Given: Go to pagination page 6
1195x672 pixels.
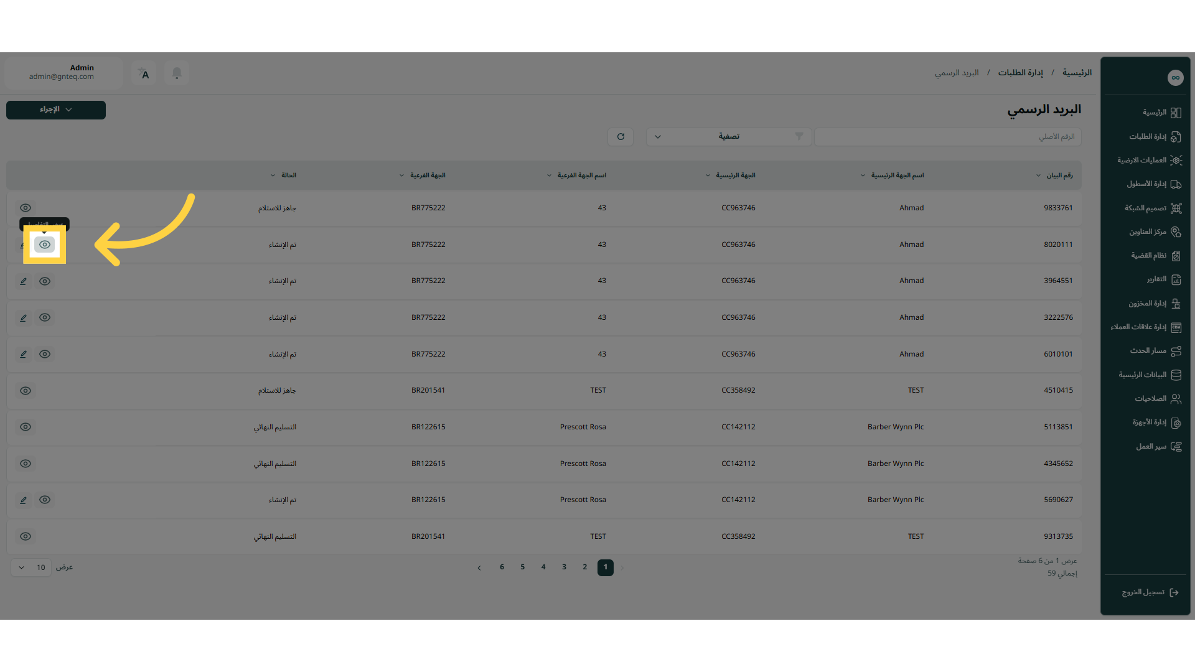Looking at the screenshot, I should [x=502, y=567].
